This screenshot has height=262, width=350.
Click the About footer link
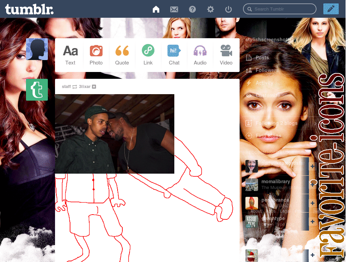pyautogui.click(x=256, y=211)
